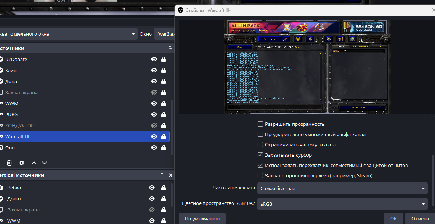The height and width of the screenshot is (224, 435).
Task: Select the UZDonate source row
Action: [x=84, y=59]
